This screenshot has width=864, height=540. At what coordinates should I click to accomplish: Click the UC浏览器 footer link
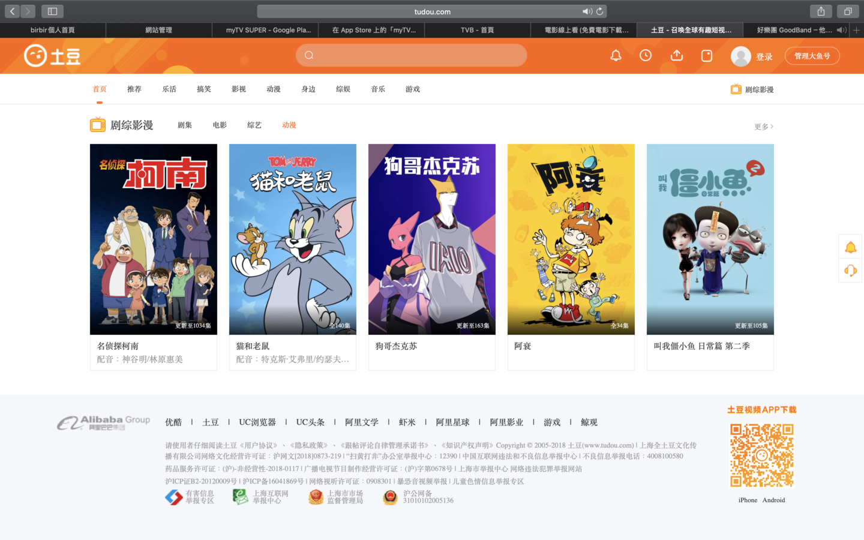tap(257, 422)
